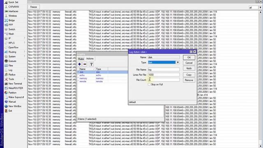
Task: Open the OpenFlow sidebar icon
Action: (x=6, y=48)
